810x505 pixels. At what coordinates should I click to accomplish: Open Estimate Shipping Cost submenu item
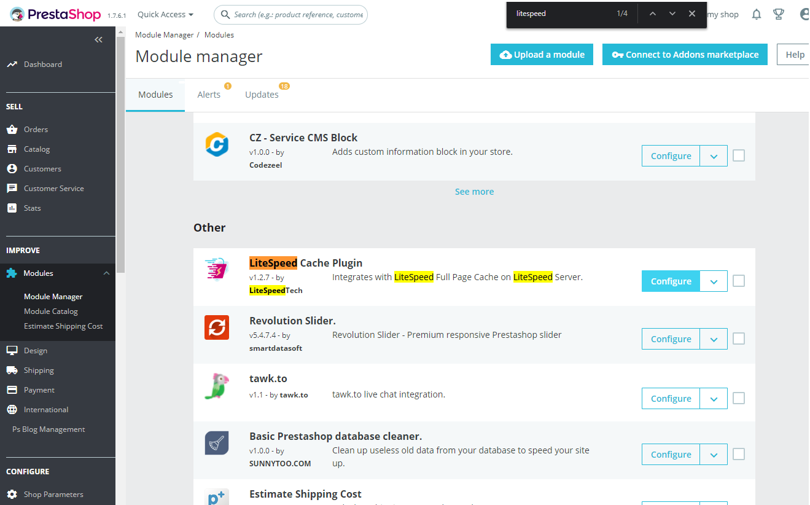point(63,326)
